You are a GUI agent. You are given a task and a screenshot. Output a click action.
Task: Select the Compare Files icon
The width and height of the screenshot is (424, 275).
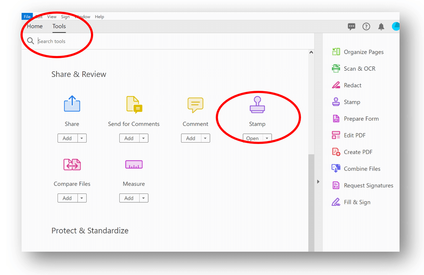click(x=72, y=164)
